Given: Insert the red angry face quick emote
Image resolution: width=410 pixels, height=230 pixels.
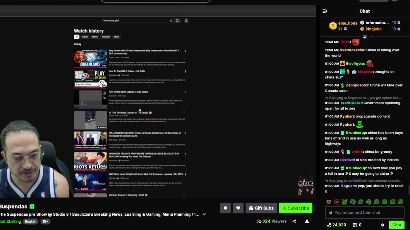Looking at the screenshot, I should tap(337, 202).
